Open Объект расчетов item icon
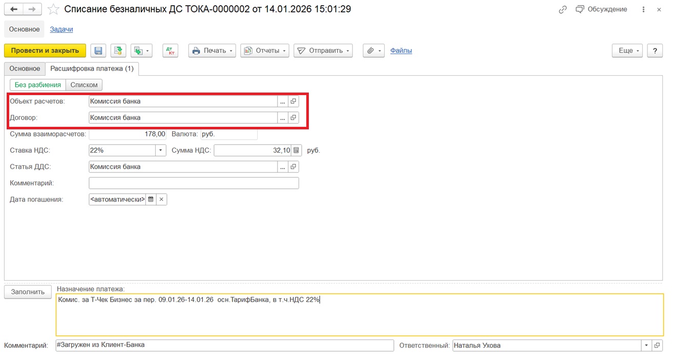 293,101
